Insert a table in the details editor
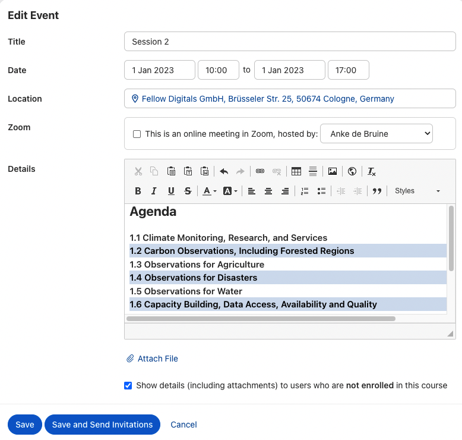This screenshot has width=462, height=440. (x=296, y=171)
